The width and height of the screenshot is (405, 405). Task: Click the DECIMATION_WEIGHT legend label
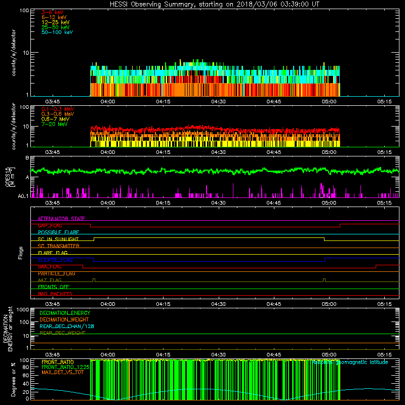point(64,319)
